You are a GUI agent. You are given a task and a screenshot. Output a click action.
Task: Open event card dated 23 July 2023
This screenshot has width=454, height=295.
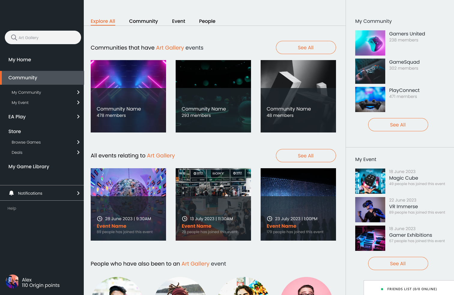coord(298,204)
